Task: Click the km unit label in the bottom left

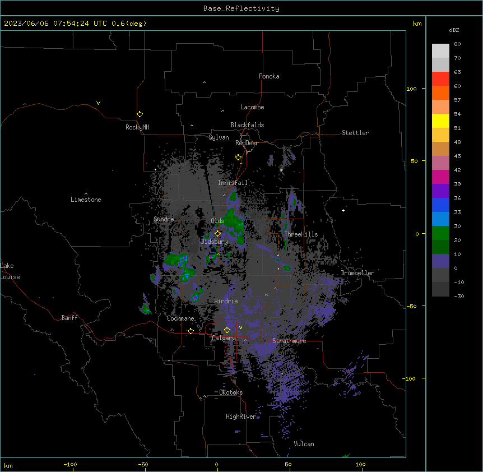Action: [8, 466]
